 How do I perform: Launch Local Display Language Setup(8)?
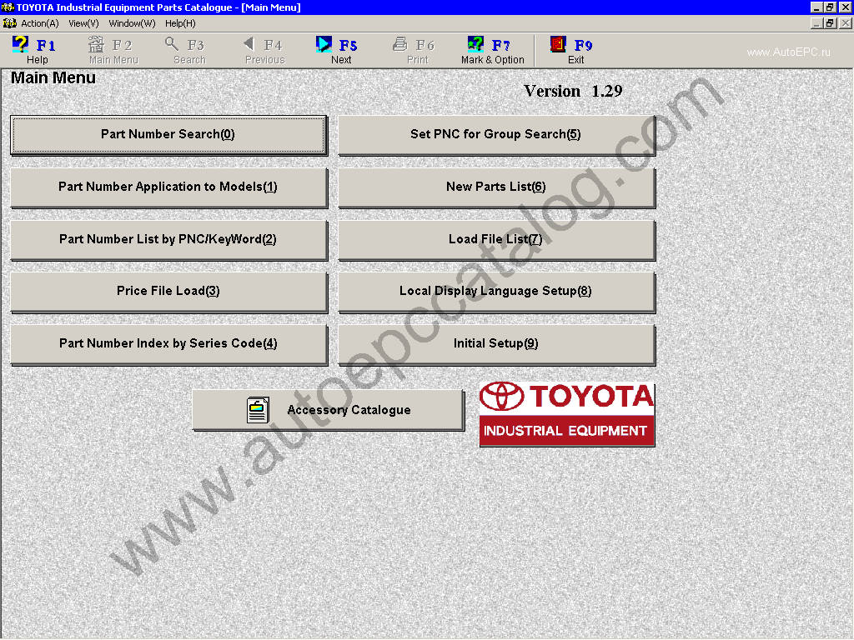(x=495, y=292)
